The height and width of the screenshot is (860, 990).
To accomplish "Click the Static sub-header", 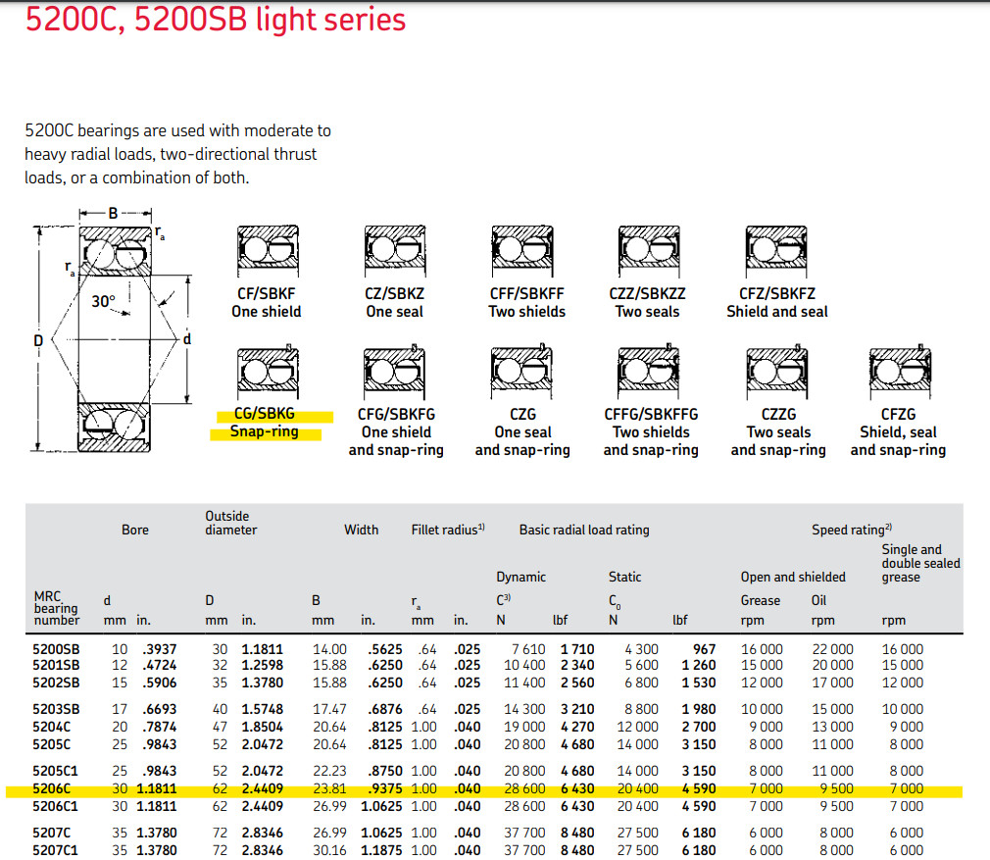I will (624, 577).
